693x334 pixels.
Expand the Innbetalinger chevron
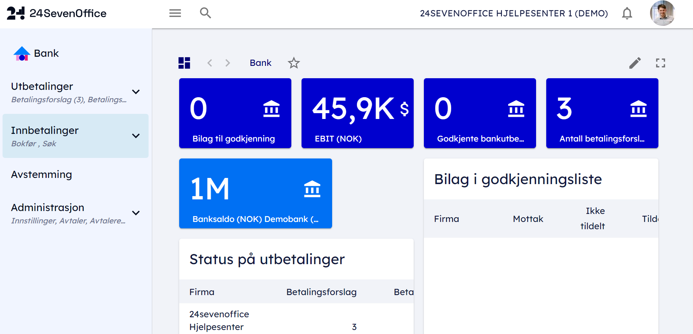[x=136, y=136]
